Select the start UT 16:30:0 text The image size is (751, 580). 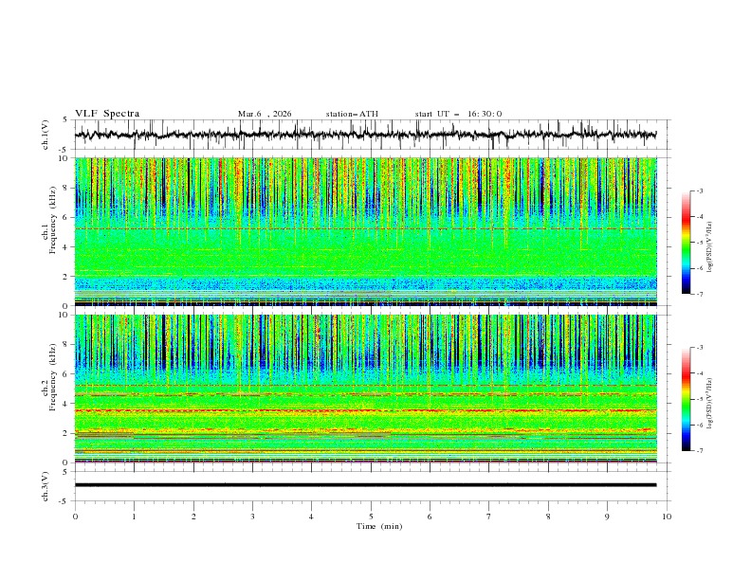458,114
